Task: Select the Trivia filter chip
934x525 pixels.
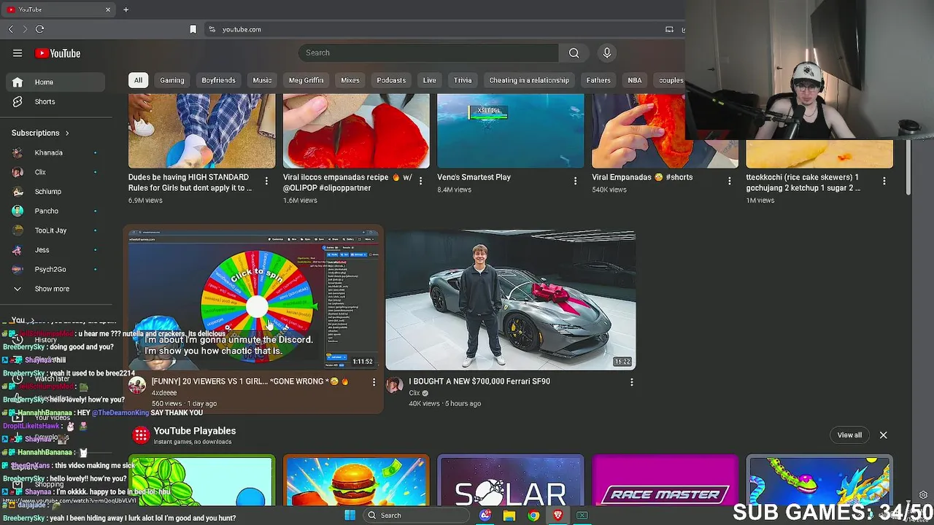Action: coord(463,80)
